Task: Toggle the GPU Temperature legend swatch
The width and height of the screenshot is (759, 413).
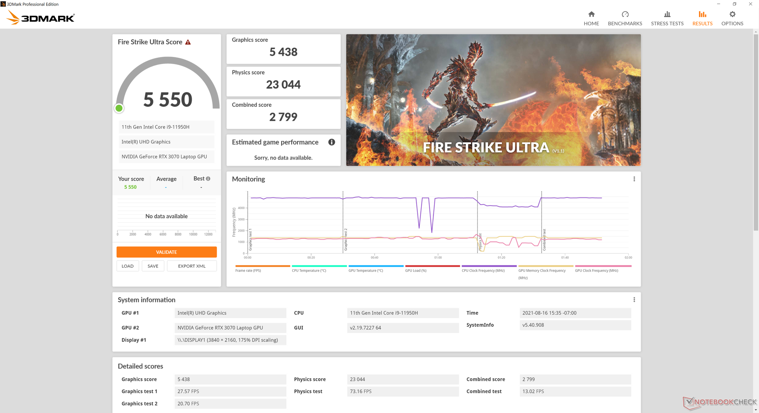Action: (376, 266)
